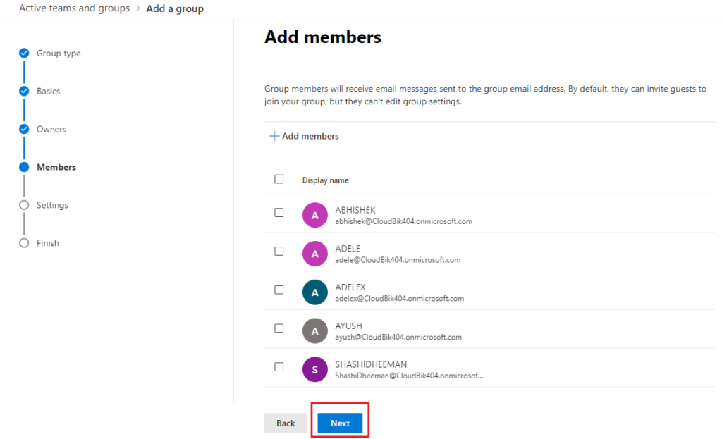Go back using the Back button
The height and width of the screenshot is (439, 722).
(285, 423)
